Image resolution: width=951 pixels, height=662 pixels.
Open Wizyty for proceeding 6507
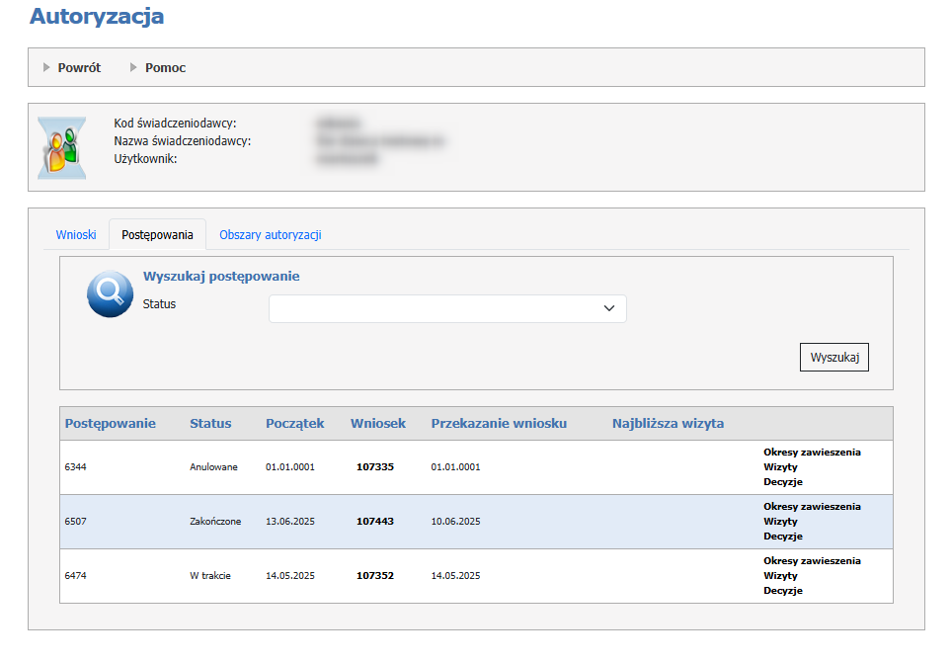[x=780, y=522]
